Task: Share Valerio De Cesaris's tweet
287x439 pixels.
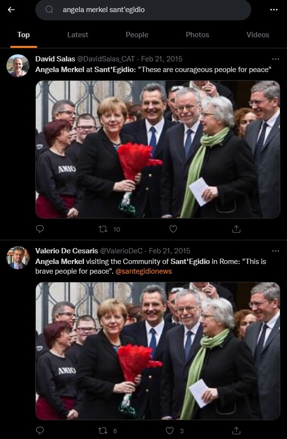Action: pos(236,430)
